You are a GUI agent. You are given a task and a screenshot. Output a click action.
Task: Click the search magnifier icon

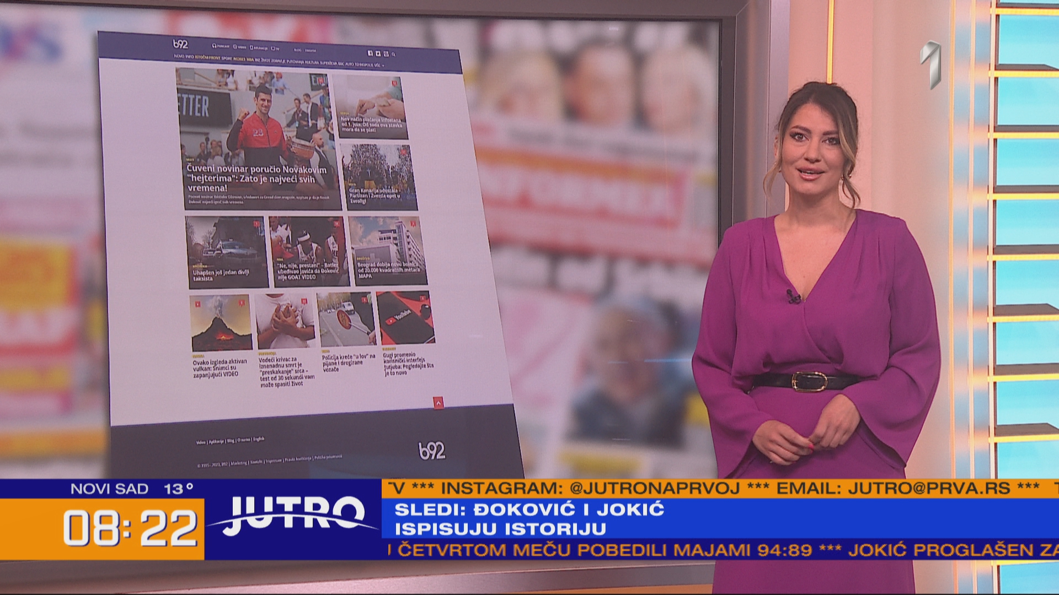pos(393,55)
